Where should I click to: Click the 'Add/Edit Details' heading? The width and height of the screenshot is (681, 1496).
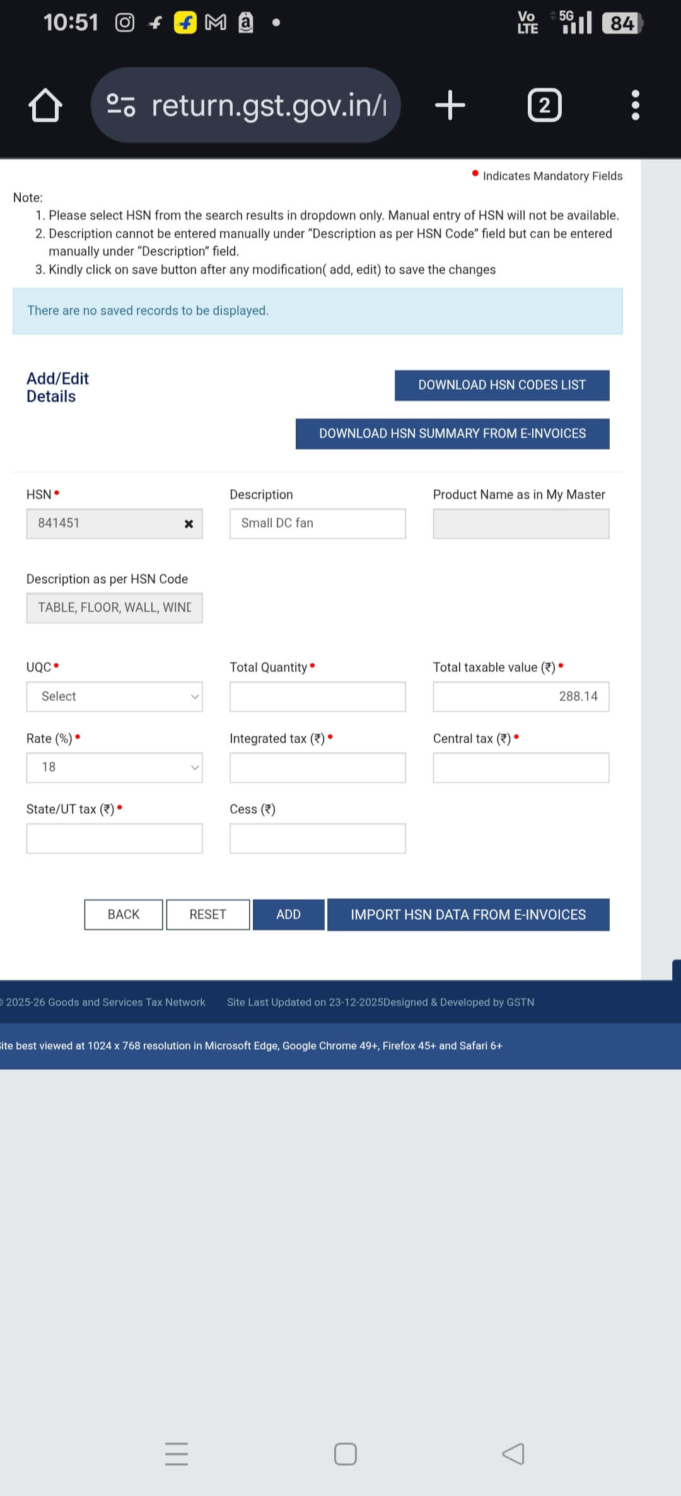pyautogui.click(x=57, y=387)
